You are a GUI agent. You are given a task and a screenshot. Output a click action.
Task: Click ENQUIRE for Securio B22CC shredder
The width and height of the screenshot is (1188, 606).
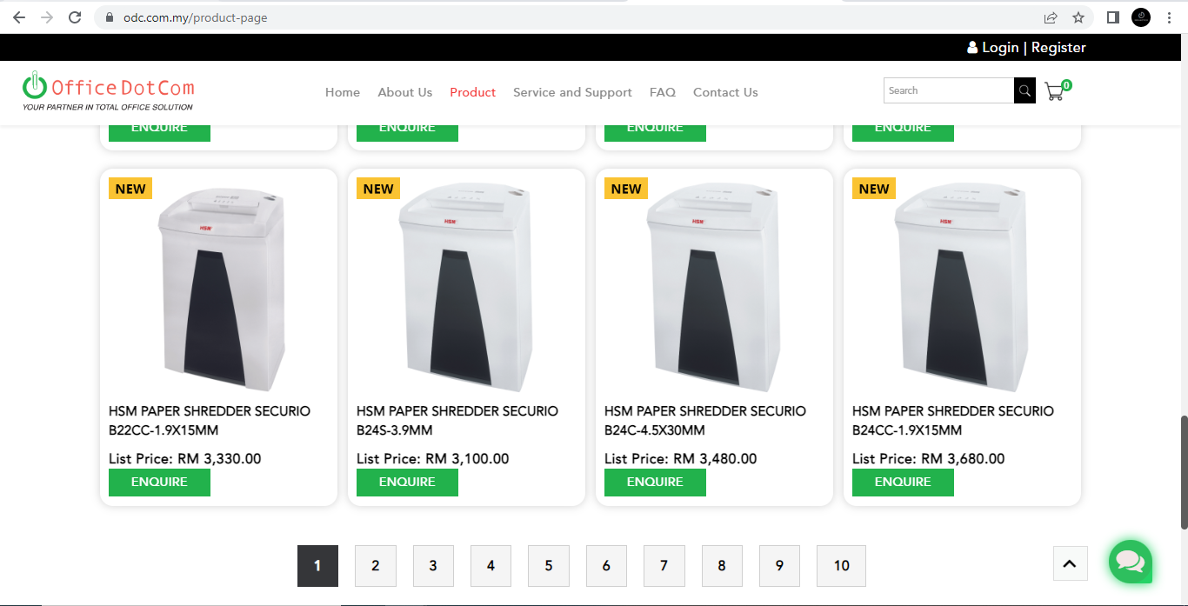point(159,482)
